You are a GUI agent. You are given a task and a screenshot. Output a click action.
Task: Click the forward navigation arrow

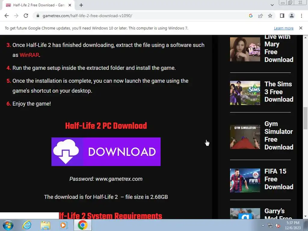point(16,16)
